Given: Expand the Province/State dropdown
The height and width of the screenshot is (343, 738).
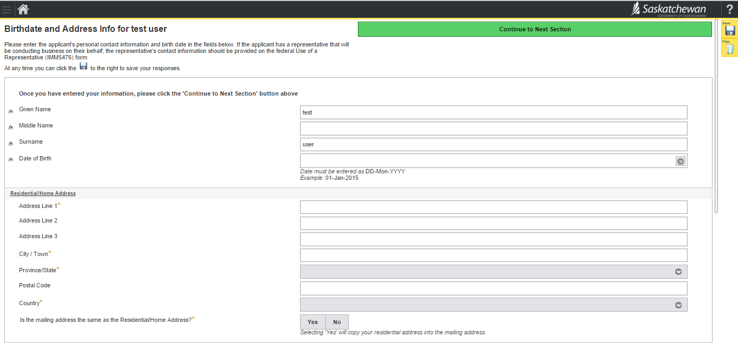Looking at the screenshot, I should coord(494,272).
